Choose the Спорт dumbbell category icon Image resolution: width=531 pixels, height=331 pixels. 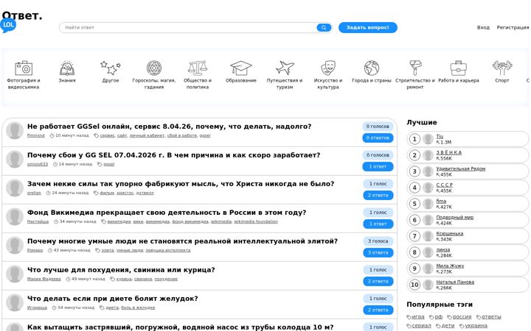tap(502, 68)
